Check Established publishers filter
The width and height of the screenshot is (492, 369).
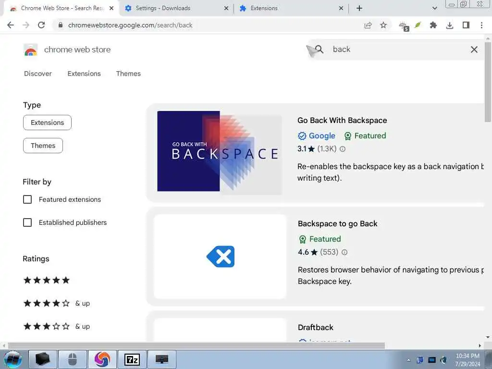point(27,222)
